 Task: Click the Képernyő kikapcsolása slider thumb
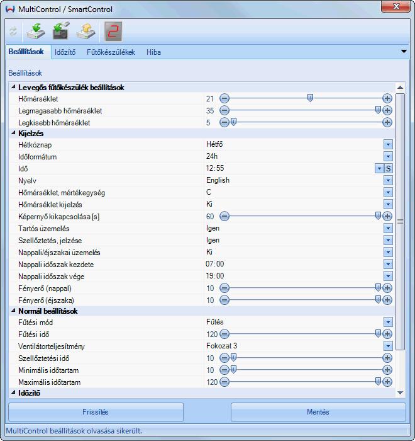(x=378, y=215)
